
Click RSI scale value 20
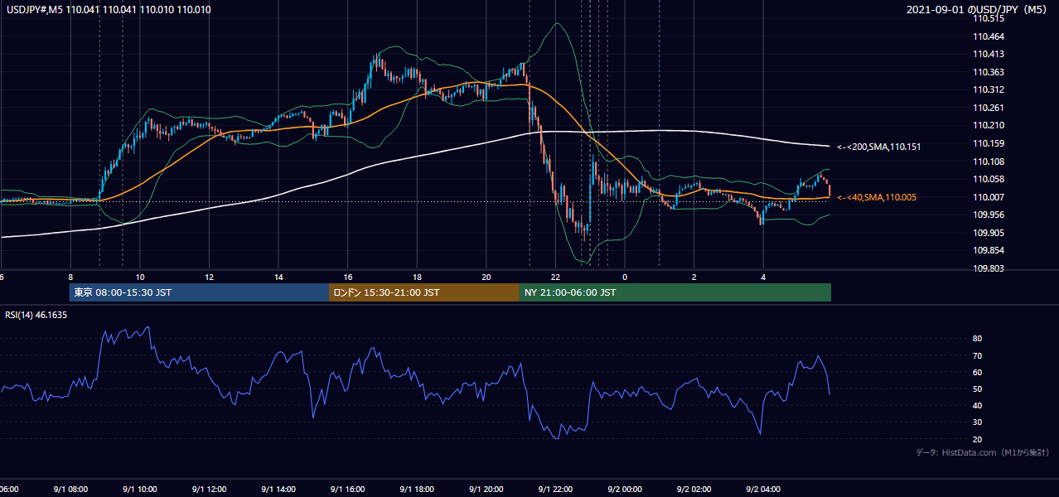click(978, 439)
